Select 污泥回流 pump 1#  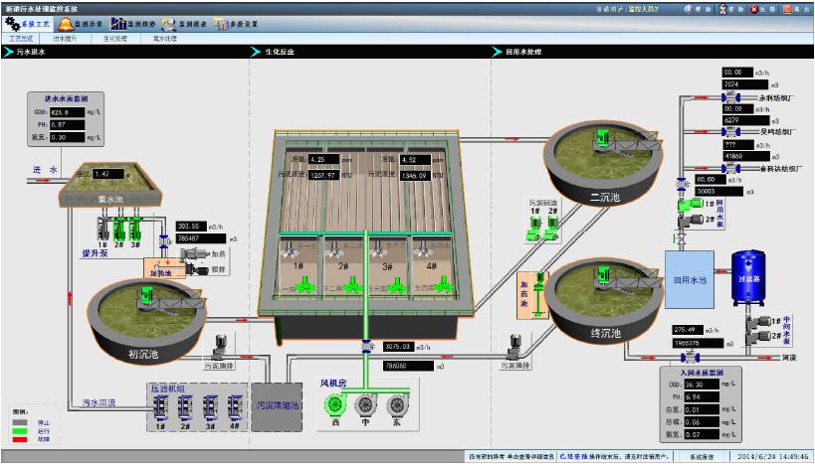click(x=535, y=231)
